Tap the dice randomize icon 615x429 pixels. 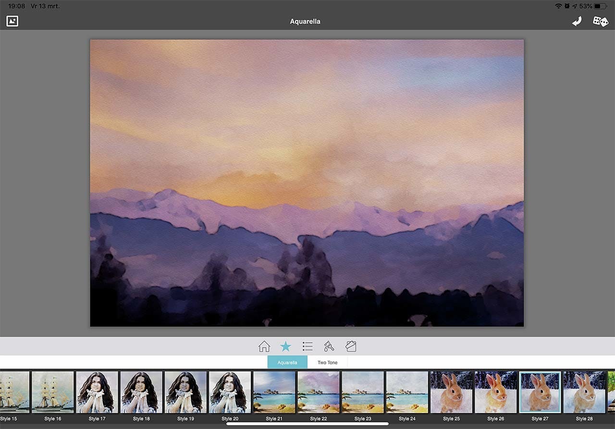(x=600, y=21)
